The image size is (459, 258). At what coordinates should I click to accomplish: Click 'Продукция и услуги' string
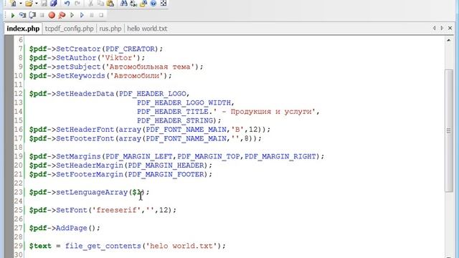(x=271, y=112)
